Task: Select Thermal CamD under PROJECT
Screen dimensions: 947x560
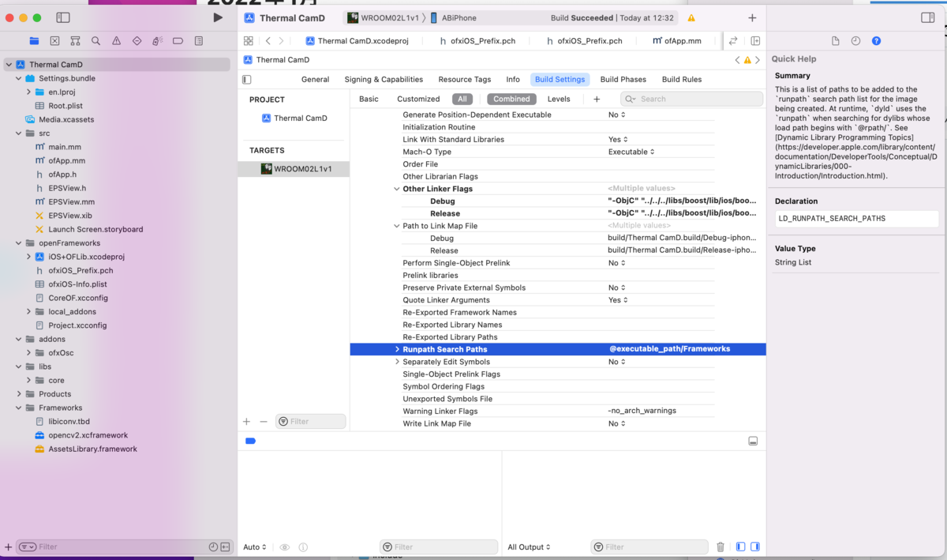Action: click(x=294, y=118)
